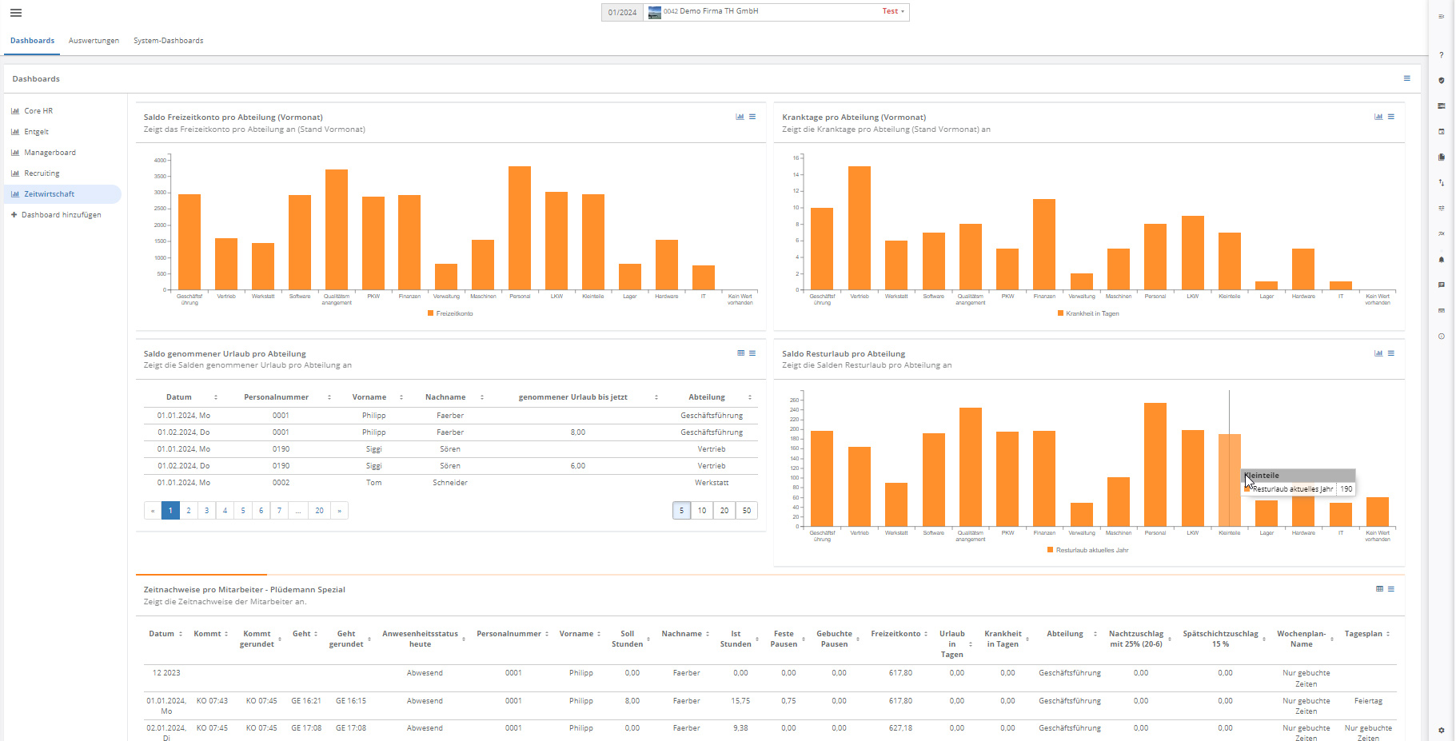
Task: Set page size to 10 rows
Action: click(x=702, y=511)
